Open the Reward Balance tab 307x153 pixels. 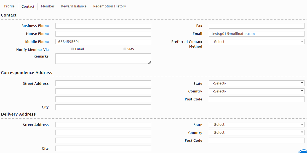tap(74, 6)
